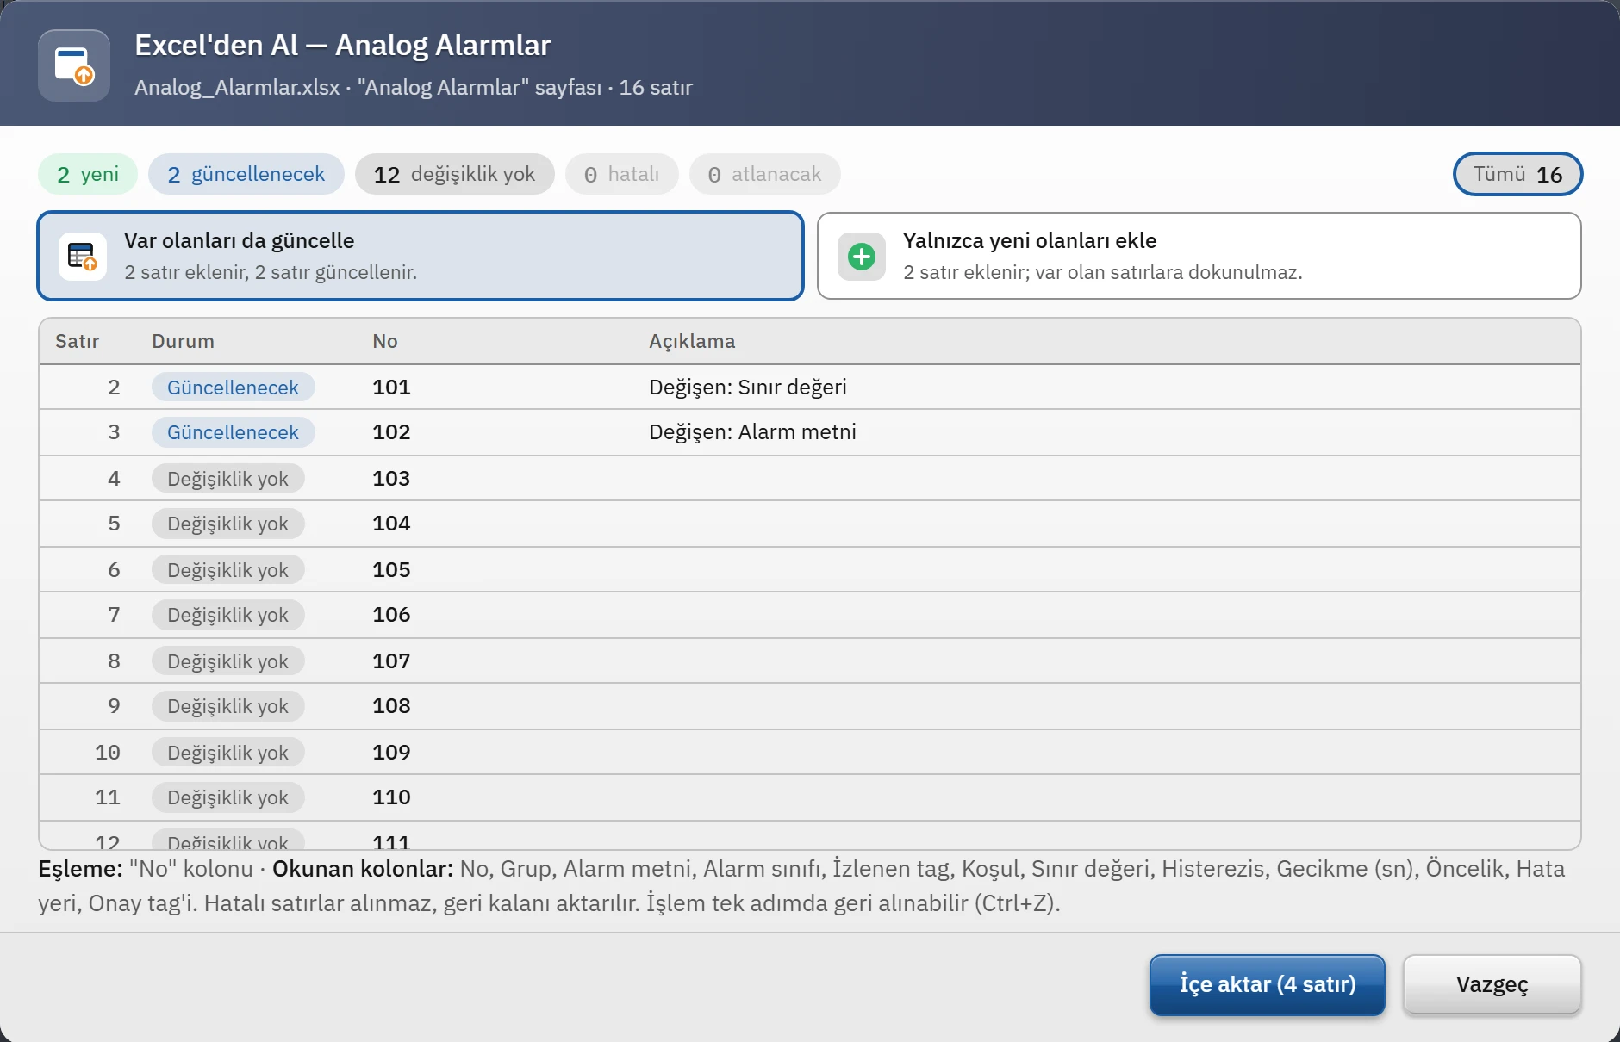Click alarm number 104 cell
The height and width of the screenshot is (1042, 1620).
(x=391, y=524)
